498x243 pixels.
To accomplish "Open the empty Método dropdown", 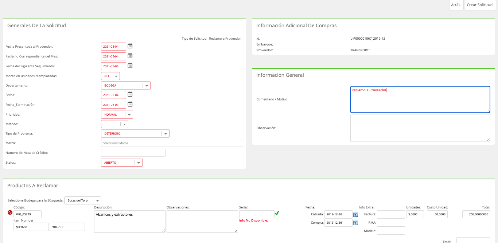I will pos(114,124).
